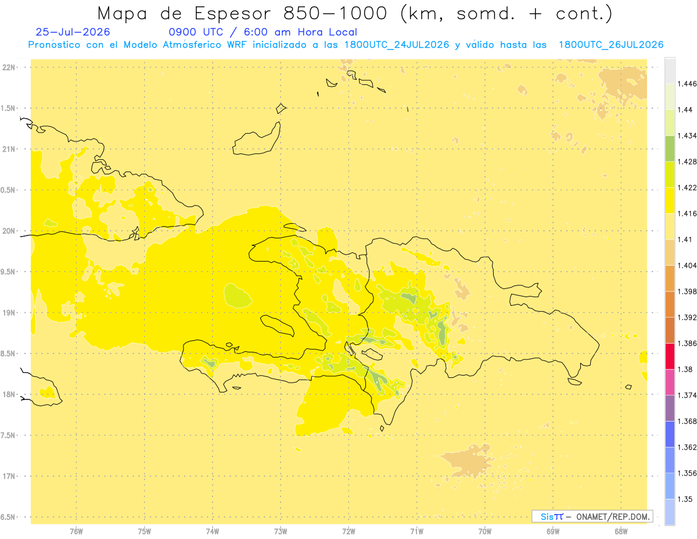Click the '72W' longitude axis label
Viewport: 697px width, 539px height.
click(x=348, y=531)
